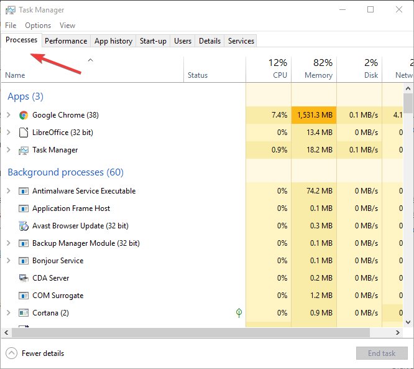Expand the Google Chrome process group
This screenshot has width=414, height=369.
[9, 115]
